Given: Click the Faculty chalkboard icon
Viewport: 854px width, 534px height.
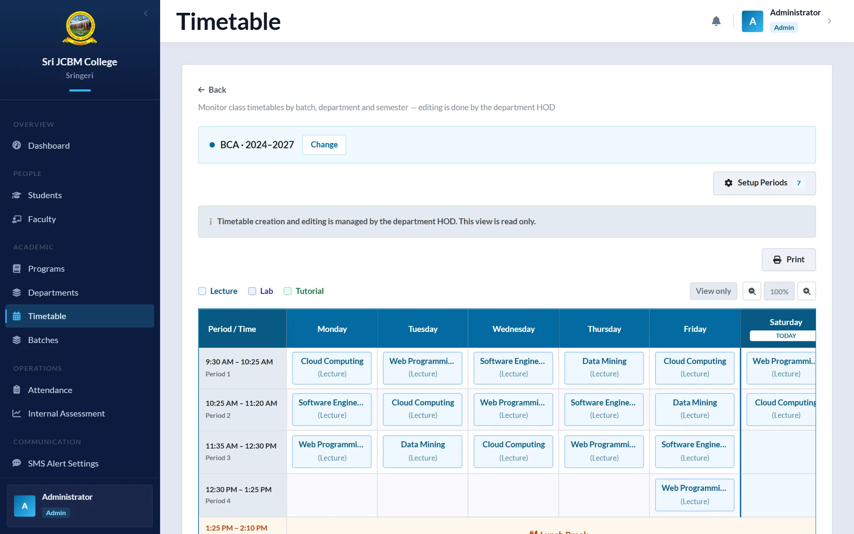Looking at the screenshot, I should (x=17, y=219).
